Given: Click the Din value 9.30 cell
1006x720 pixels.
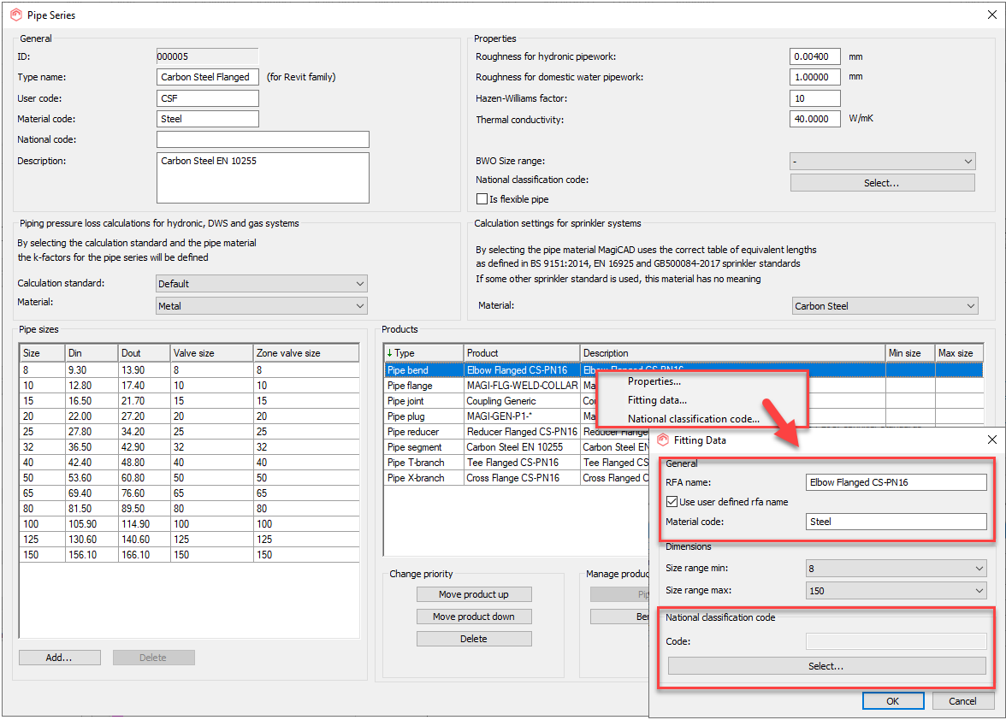Looking at the screenshot, I should [92, 370].
